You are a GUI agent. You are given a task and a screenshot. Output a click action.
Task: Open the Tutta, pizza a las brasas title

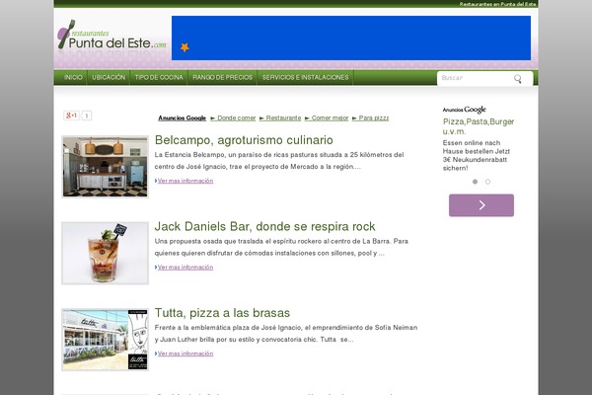click(222, 313)
